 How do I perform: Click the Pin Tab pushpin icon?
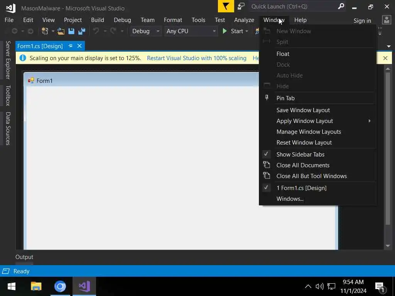pos(267,98)
